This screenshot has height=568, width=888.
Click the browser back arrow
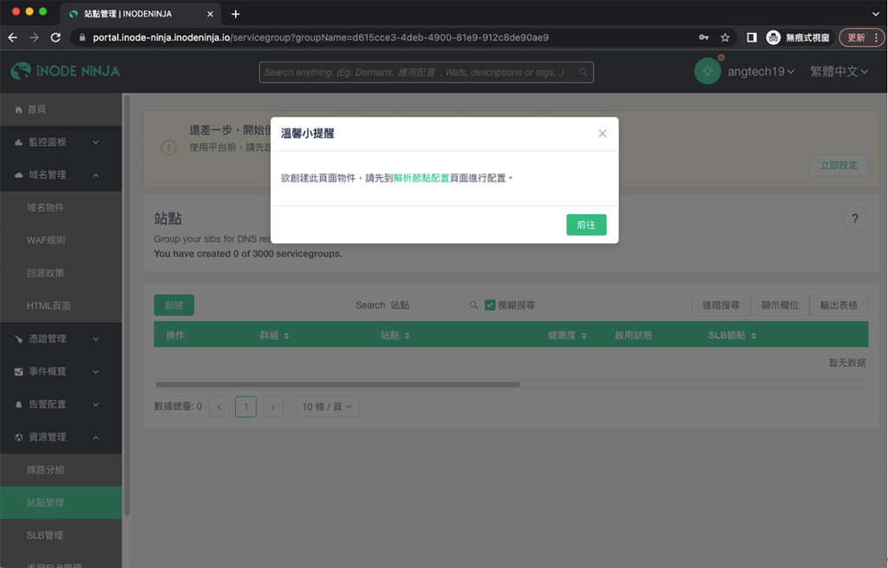click(12, 37)
